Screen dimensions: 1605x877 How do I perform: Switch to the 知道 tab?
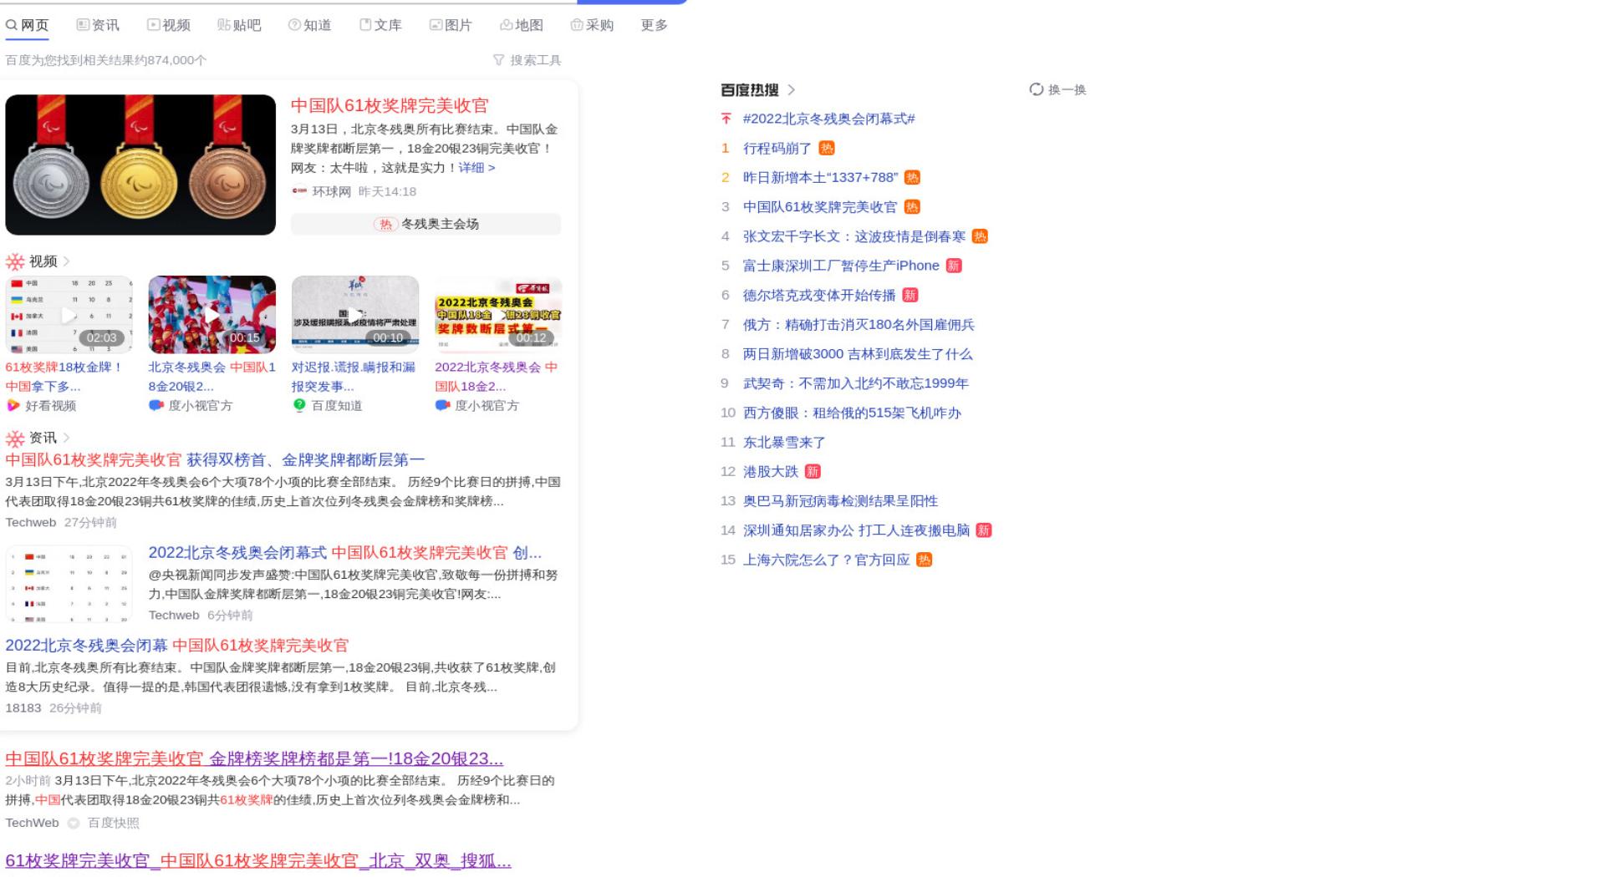[x=310, y=25]
